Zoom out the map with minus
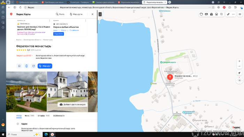Image resolution: width=244 pixels, height=137 pixels. coord(239,66)
